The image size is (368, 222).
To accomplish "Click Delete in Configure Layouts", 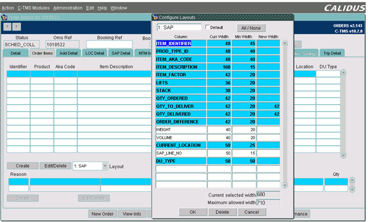I will [x=222, y=212].
